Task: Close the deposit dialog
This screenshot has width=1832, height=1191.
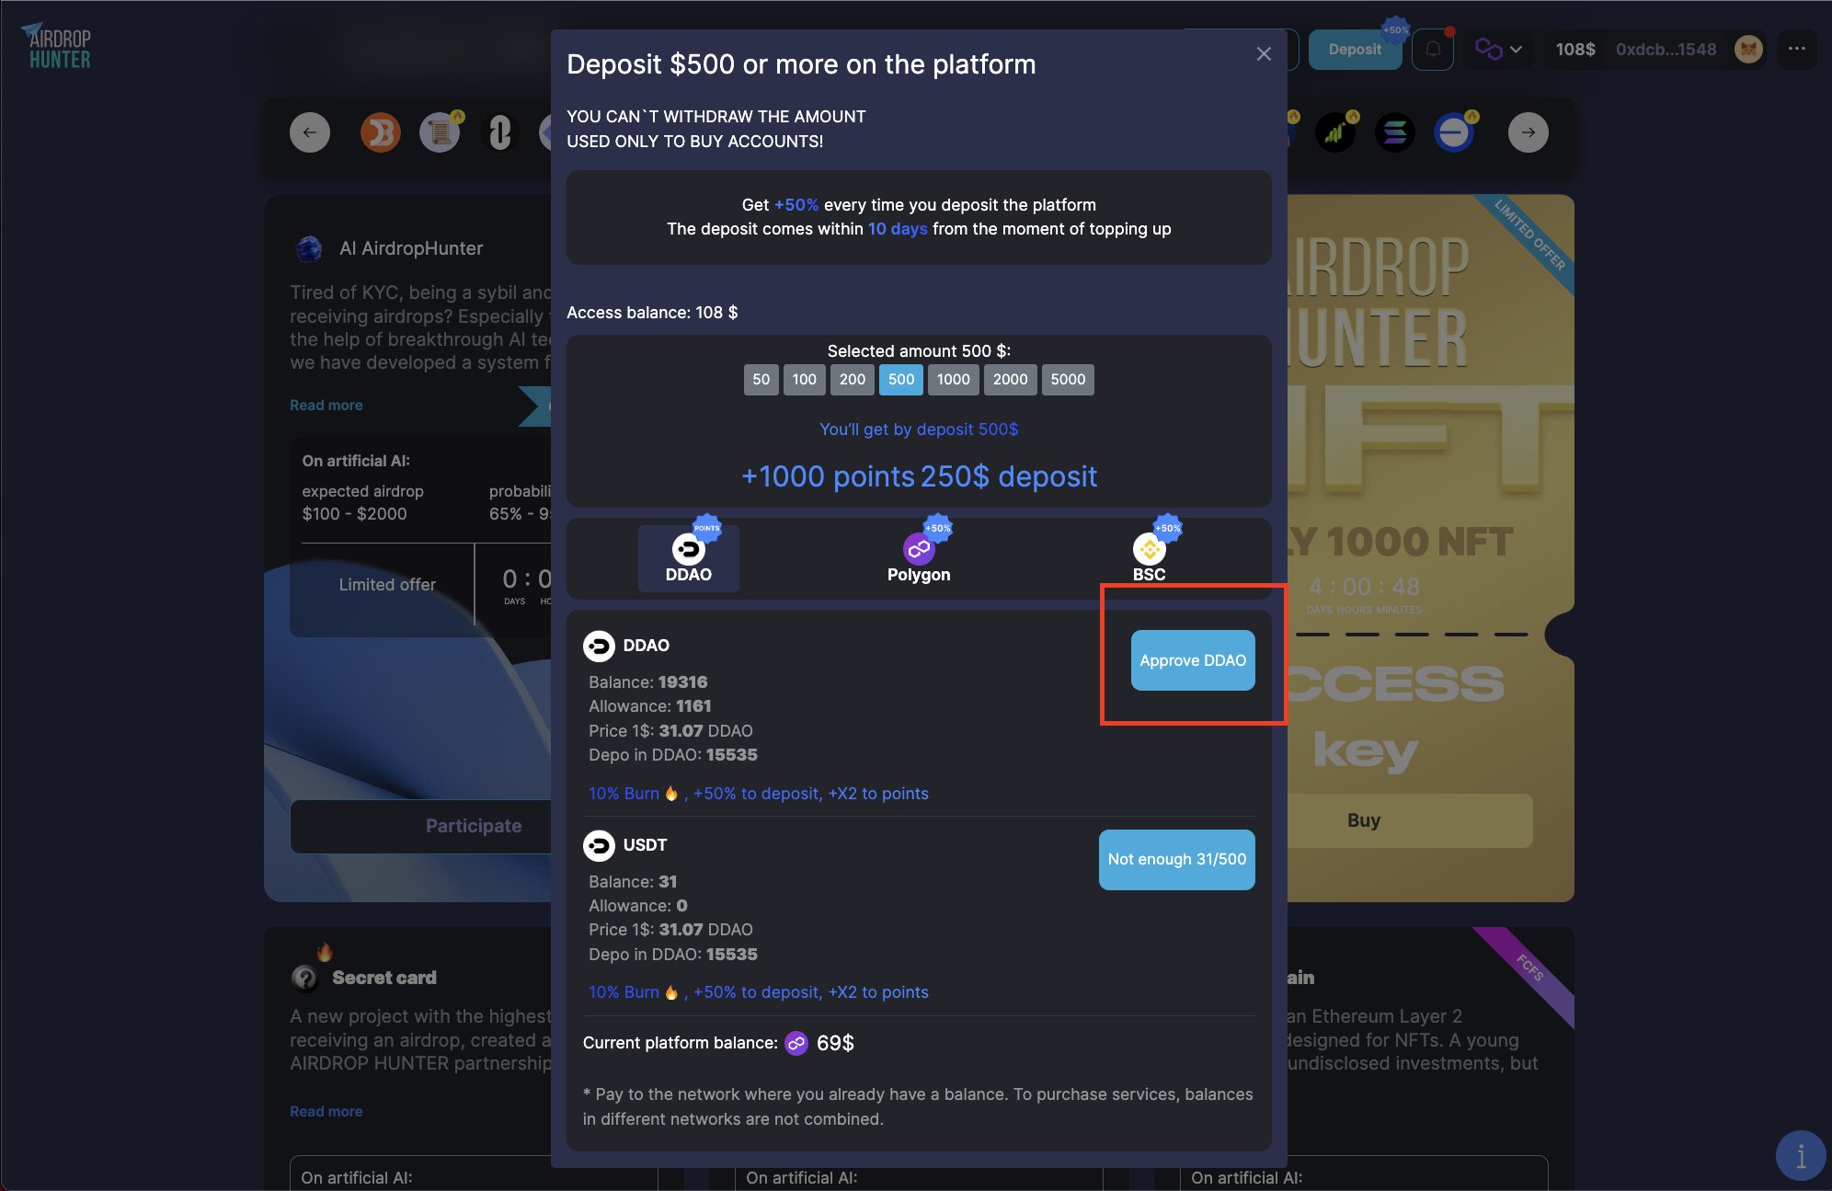Action: pyautogui.click(x=1264, y=54)
